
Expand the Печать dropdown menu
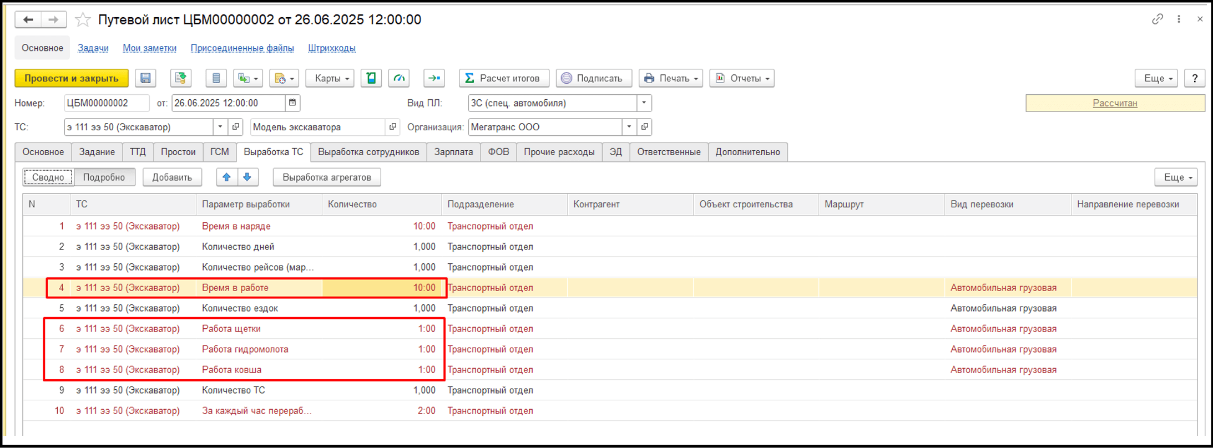671,78
